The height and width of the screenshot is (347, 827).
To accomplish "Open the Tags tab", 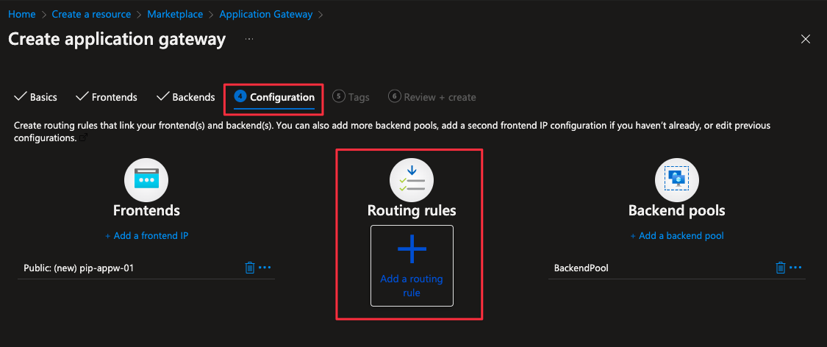I will tap(351, 97).
